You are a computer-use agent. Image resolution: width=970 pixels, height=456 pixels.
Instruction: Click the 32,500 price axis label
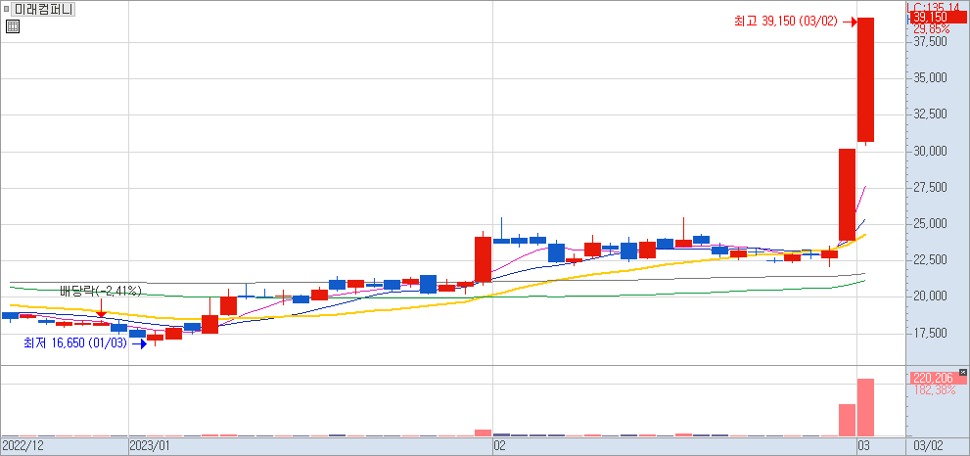coord(931,115)
